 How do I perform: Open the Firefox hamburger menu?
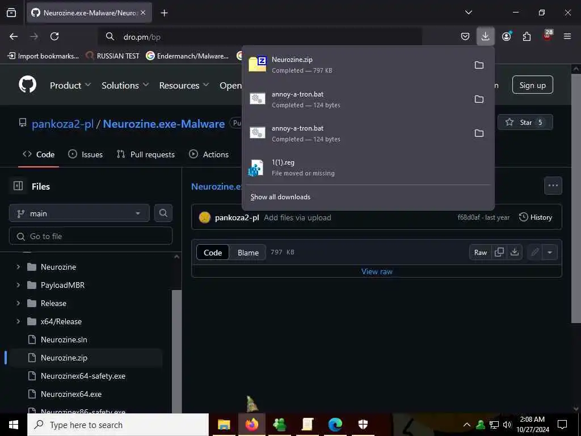567,36
